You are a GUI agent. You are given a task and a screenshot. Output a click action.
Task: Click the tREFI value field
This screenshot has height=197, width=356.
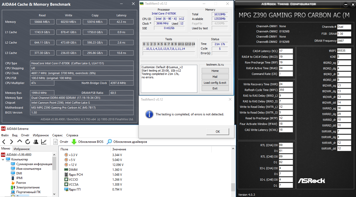(x=344, y=51)
